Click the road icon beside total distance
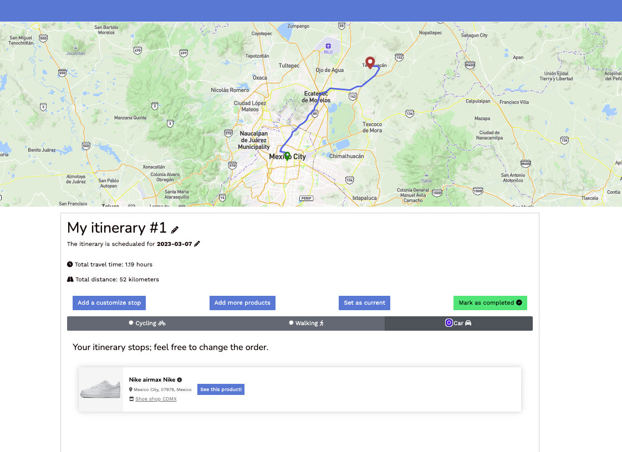Screen dimensions: 622x452 point(70,279)
